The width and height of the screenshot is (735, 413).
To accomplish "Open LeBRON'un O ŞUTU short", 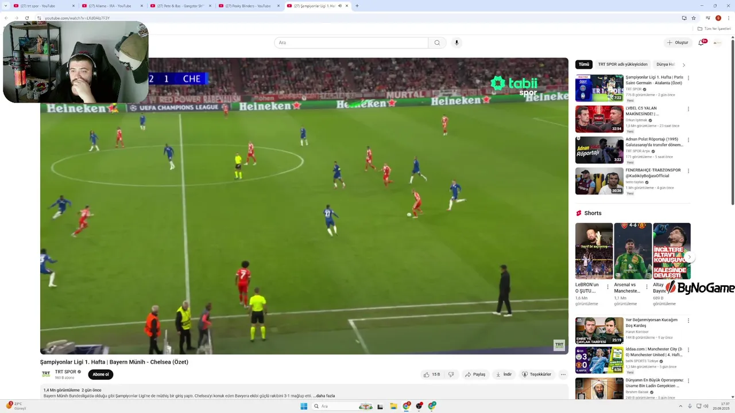I will point(594,251).
